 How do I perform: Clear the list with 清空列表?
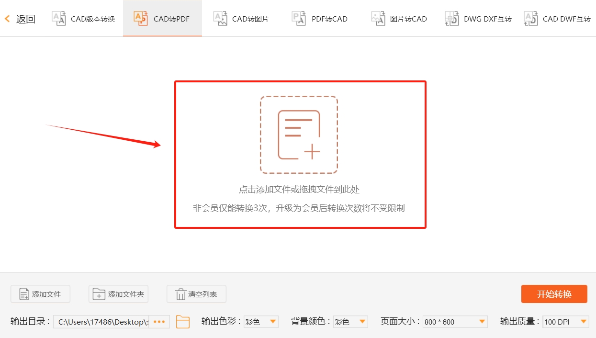(x=196, y=294)
